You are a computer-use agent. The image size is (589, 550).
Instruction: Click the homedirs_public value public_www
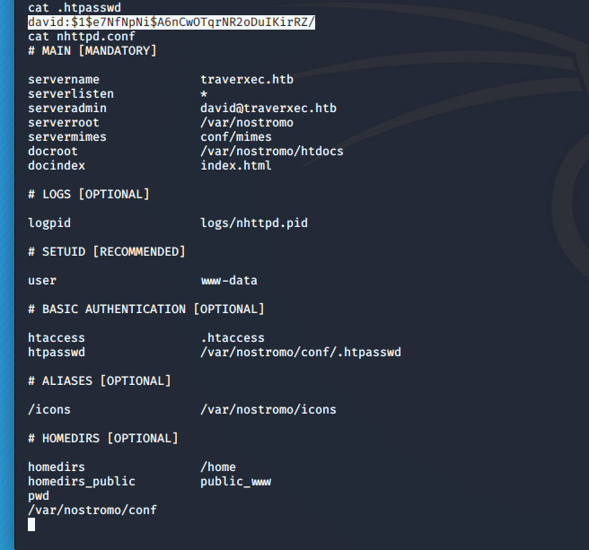[x=236, y=482]
